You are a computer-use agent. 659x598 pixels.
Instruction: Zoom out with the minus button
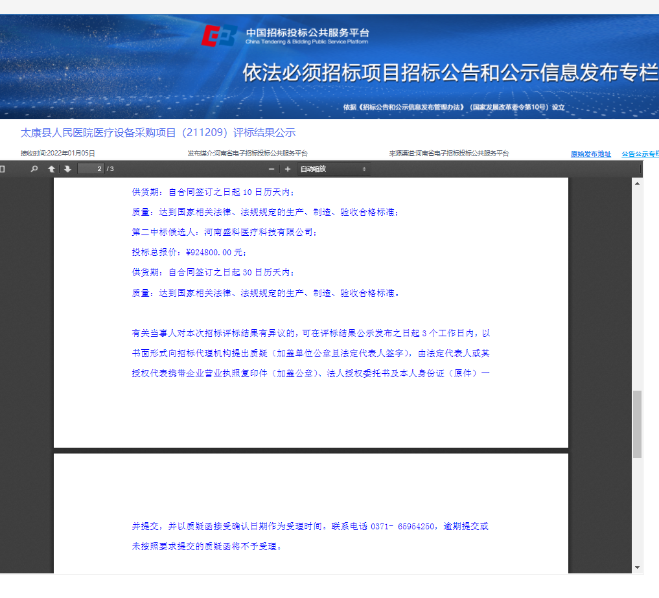(272, 169)
